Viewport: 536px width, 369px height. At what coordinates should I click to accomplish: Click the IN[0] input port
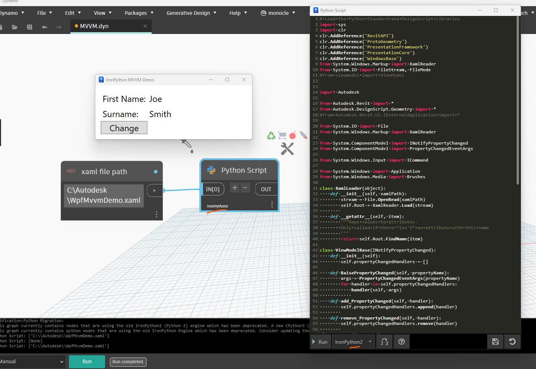point(212,189)
